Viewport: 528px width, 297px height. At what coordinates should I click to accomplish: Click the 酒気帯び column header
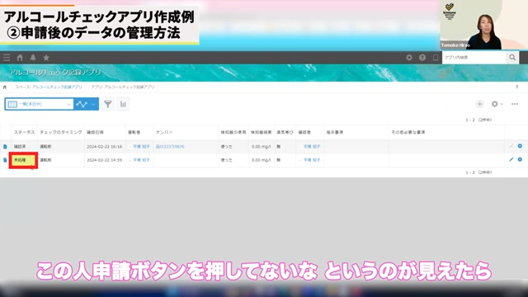pos(285,132)
